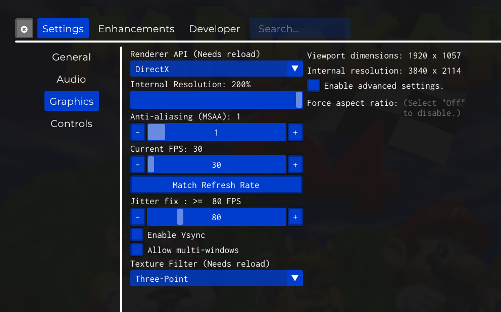This screenshot has height=312, width=501.
Task: Open the Enhancements tab
Action: click(136, 29)
